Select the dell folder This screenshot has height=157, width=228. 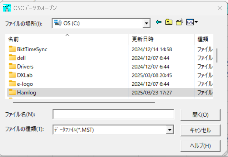pos(21,58)
